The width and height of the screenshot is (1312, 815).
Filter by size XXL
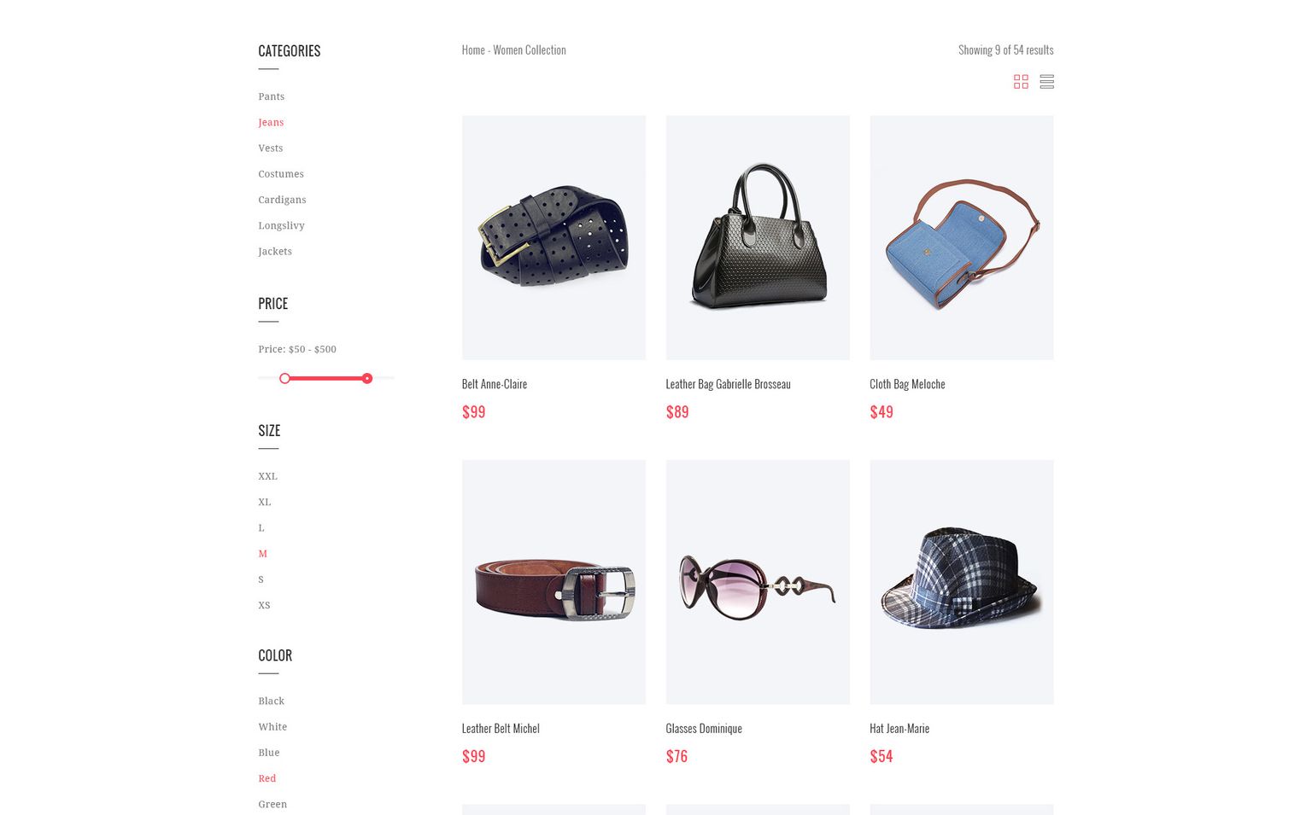pos(267,476)
